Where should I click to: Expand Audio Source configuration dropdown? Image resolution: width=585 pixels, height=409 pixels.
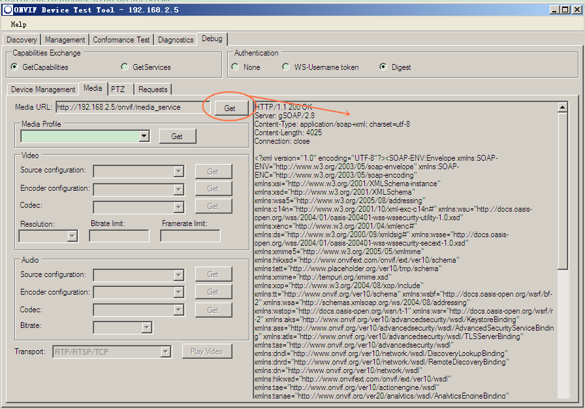click(179, 276)
